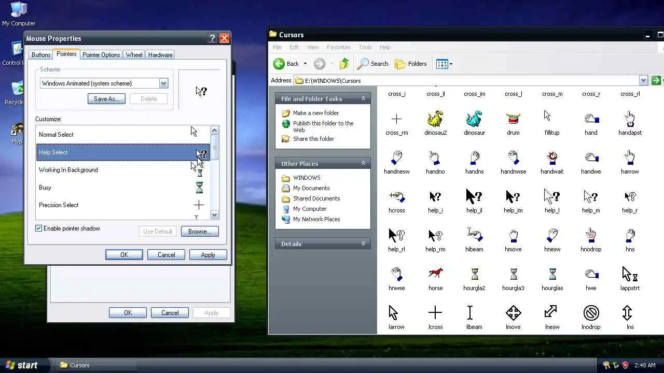
Task: Toggle the Folders pane button
Action: (x=411, y=64)
